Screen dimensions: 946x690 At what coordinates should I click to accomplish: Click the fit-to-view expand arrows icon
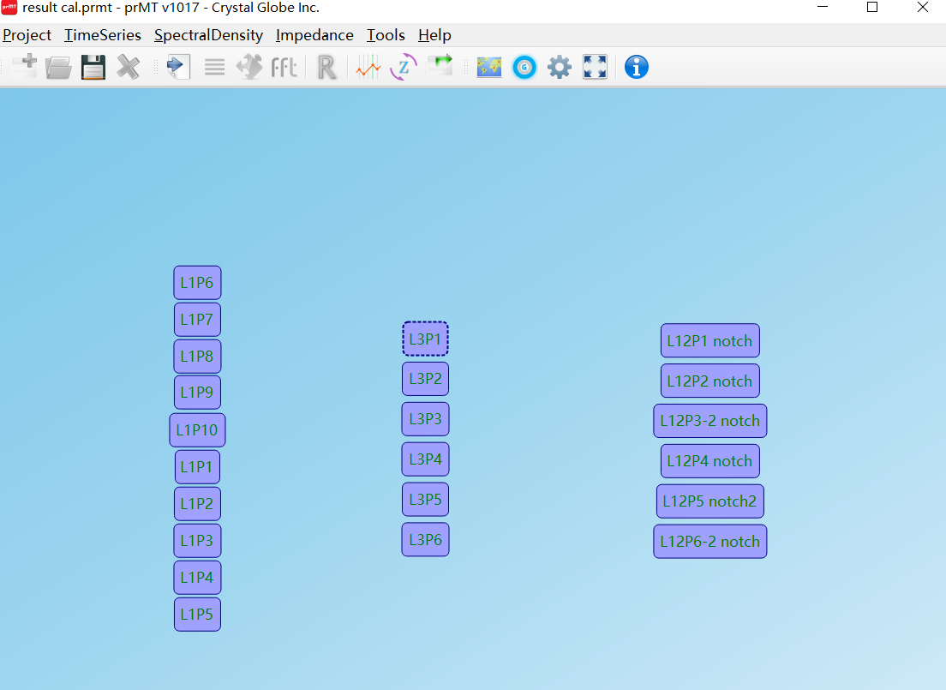595,67
